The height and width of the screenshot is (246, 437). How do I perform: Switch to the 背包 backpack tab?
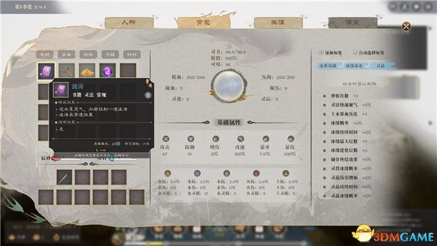coord(203,23)
